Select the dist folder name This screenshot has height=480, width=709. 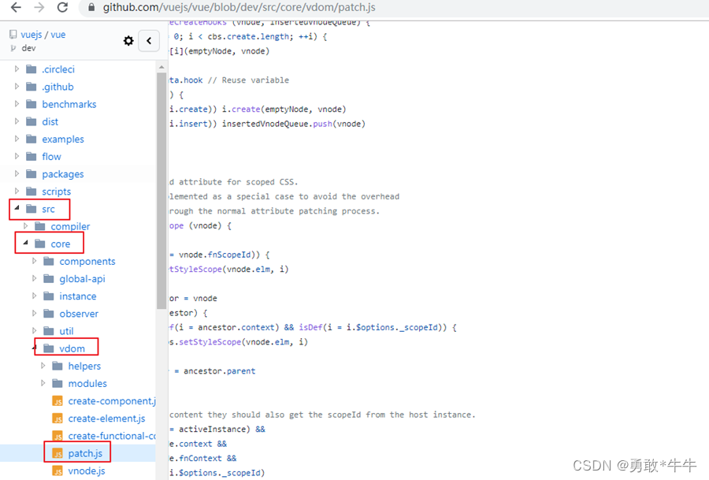coord(50,121)
